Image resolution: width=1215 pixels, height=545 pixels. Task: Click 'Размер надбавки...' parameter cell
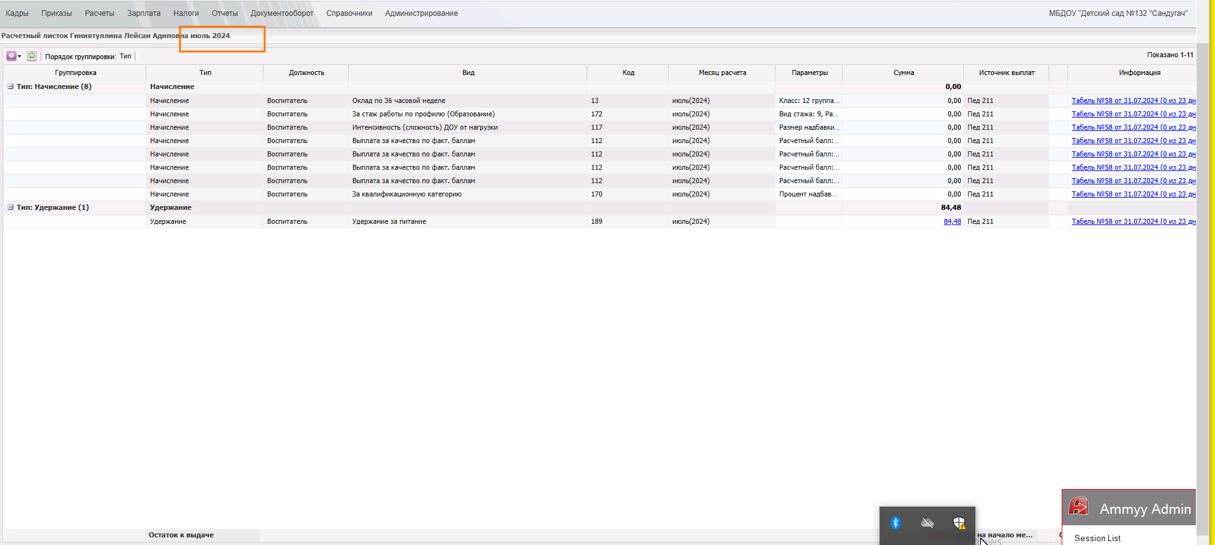[x=809, y=127]
